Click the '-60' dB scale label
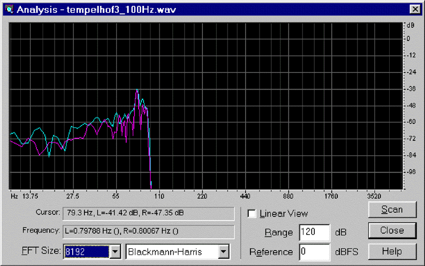Viewport: 425px width, 266px height. [411, 122]
